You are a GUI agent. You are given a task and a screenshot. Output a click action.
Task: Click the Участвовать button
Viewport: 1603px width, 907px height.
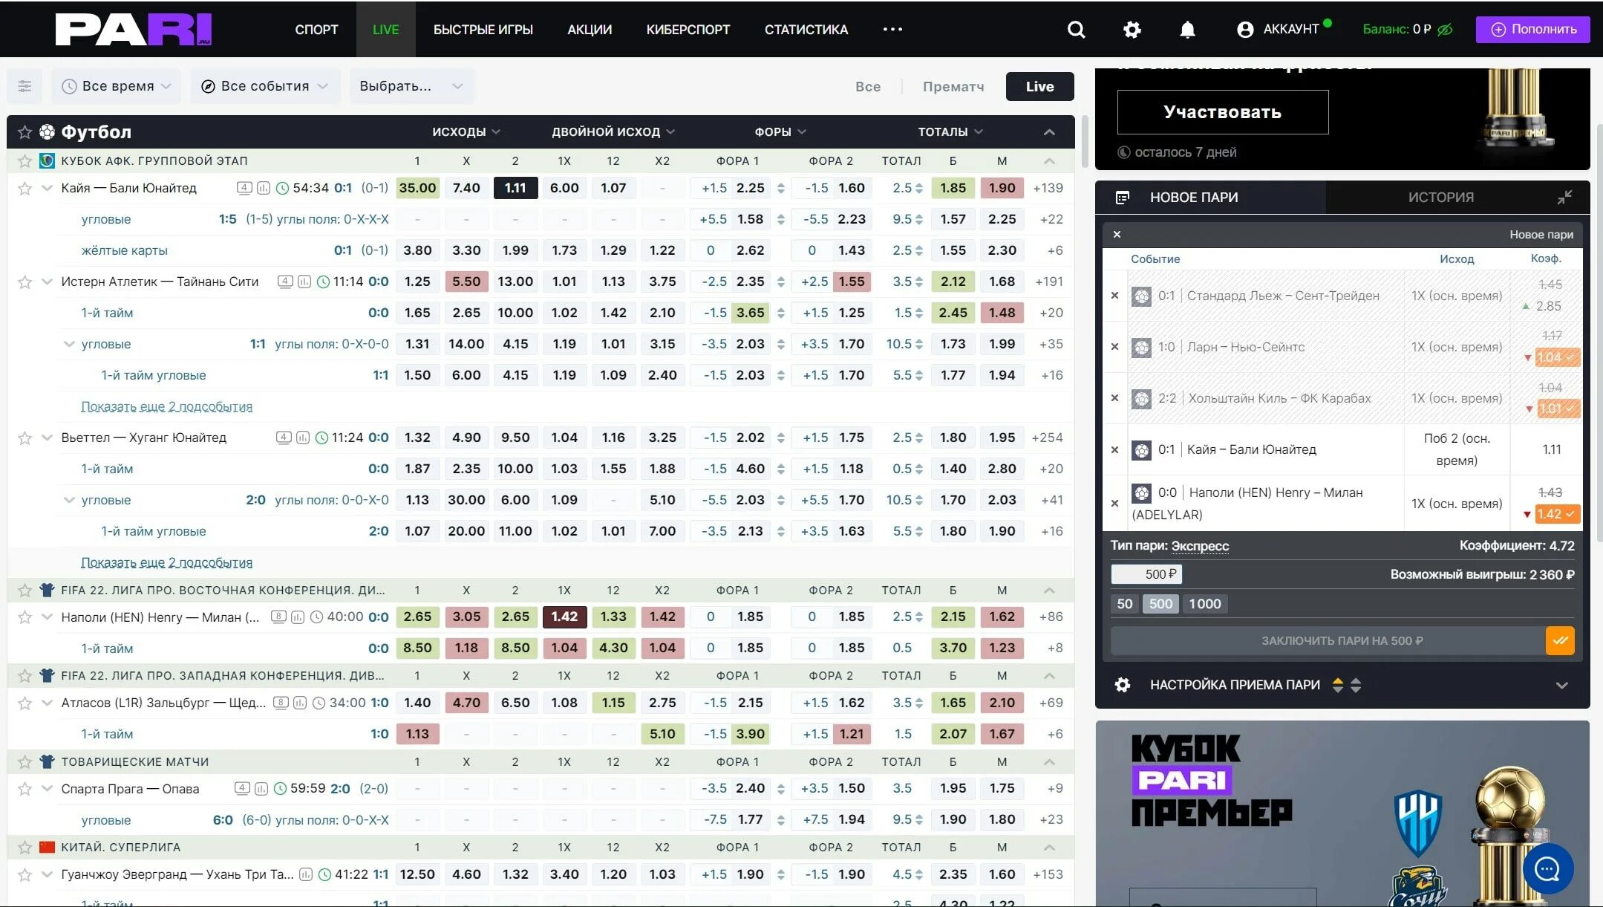(1222, 112)
